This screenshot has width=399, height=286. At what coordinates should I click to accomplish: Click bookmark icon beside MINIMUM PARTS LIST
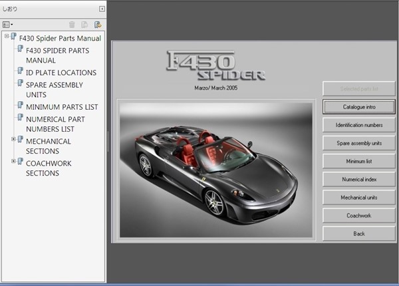[x=21, y=105]
